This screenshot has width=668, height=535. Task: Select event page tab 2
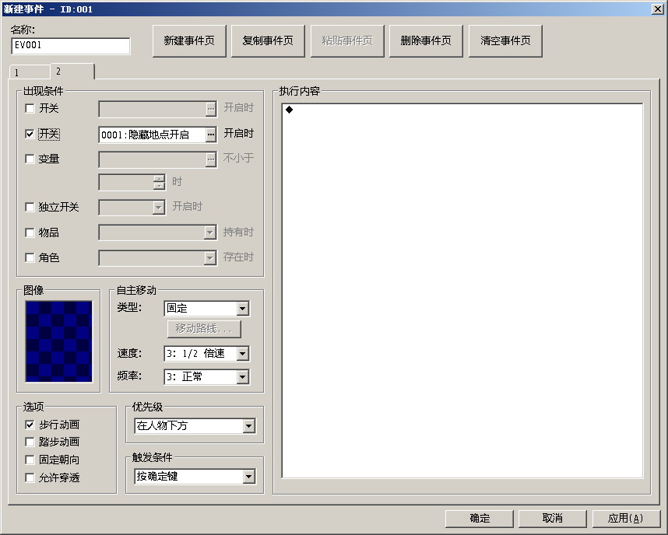(72, 71)
